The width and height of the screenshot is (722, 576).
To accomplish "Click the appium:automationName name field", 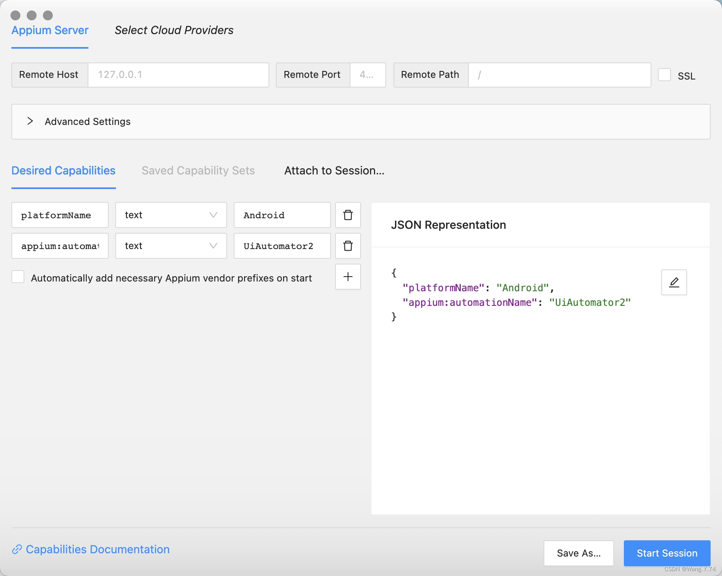I will point(60,246).
